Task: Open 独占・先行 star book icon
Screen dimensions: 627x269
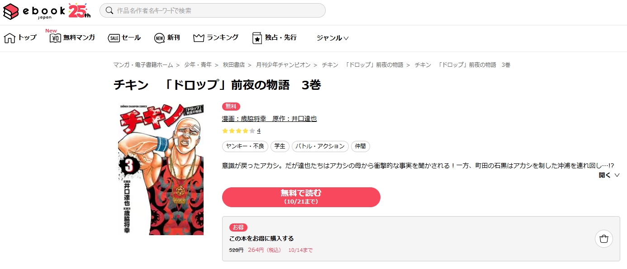Action: (x=257, y=38)
